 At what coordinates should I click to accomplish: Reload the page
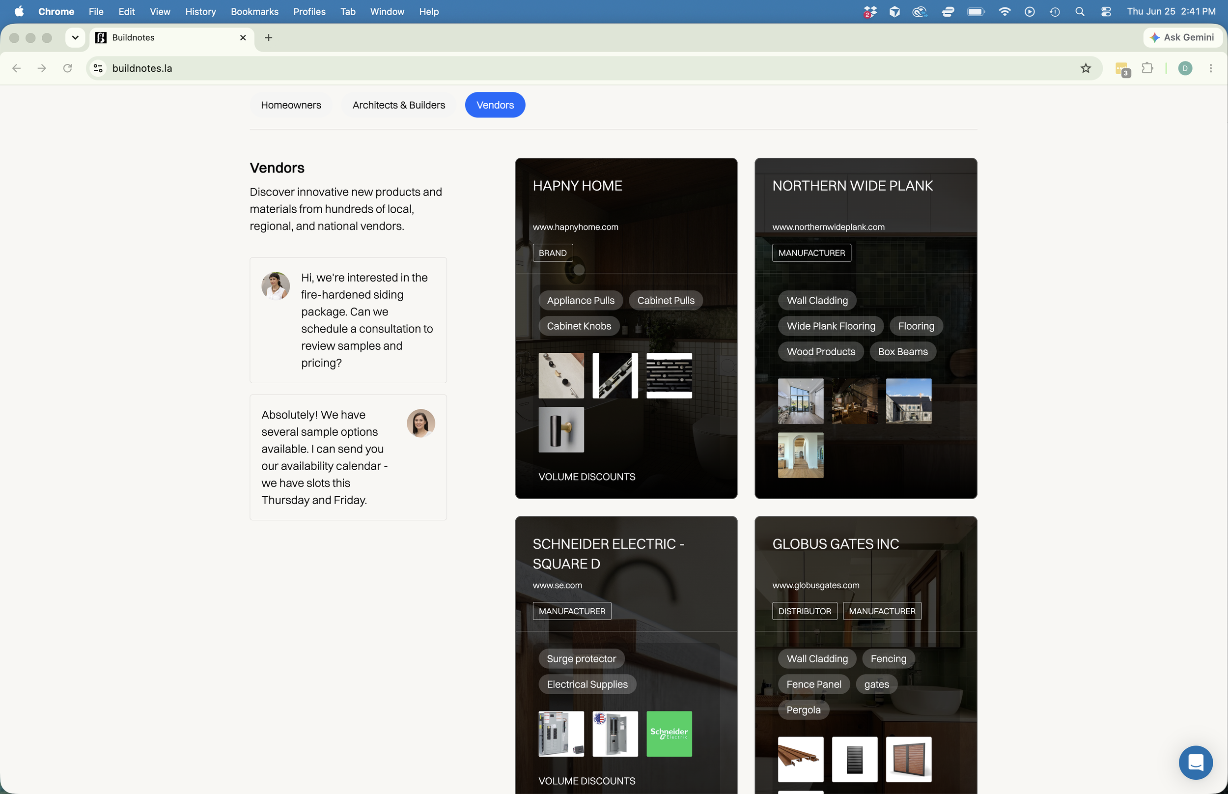click(67, 68)
